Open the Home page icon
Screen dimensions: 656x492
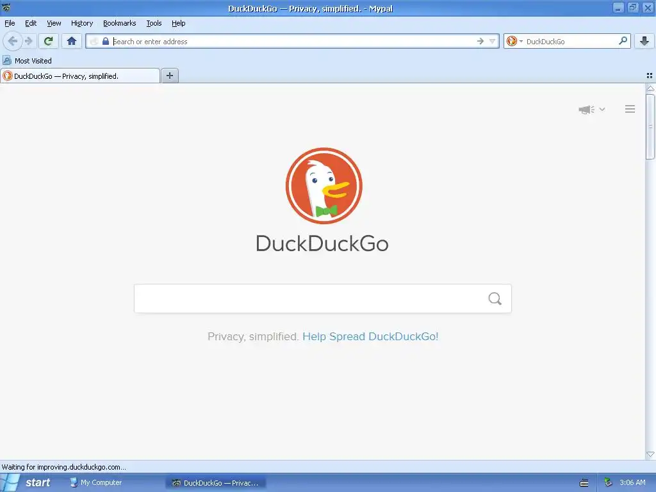pos(72,41)
